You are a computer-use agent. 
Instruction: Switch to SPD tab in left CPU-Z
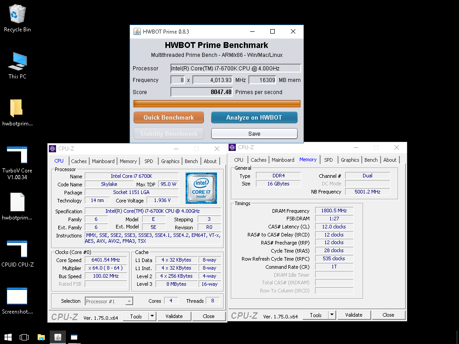[x=149, y=161]
